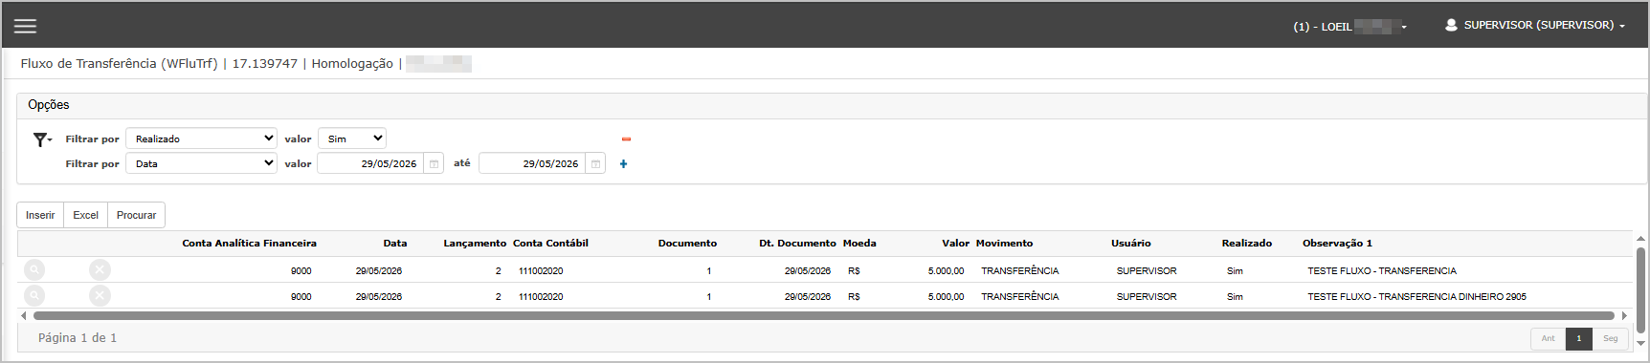Expand the (1) - LOEIL company selector

point(1349,27)
